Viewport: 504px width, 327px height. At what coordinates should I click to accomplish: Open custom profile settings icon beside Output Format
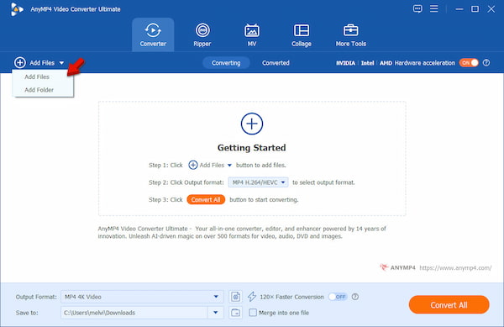(x=235, y=297)
